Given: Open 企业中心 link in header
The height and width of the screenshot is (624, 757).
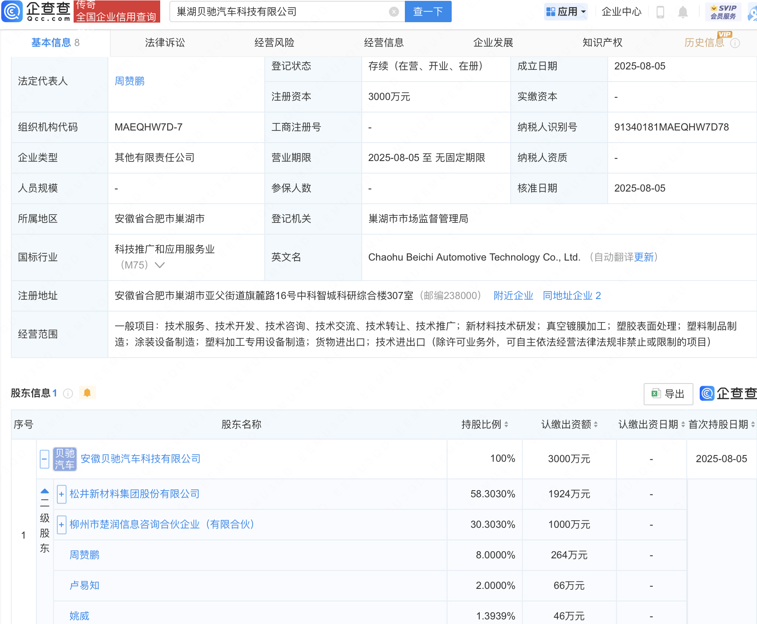Looking at the screenshot, I should tap(621, 12).
